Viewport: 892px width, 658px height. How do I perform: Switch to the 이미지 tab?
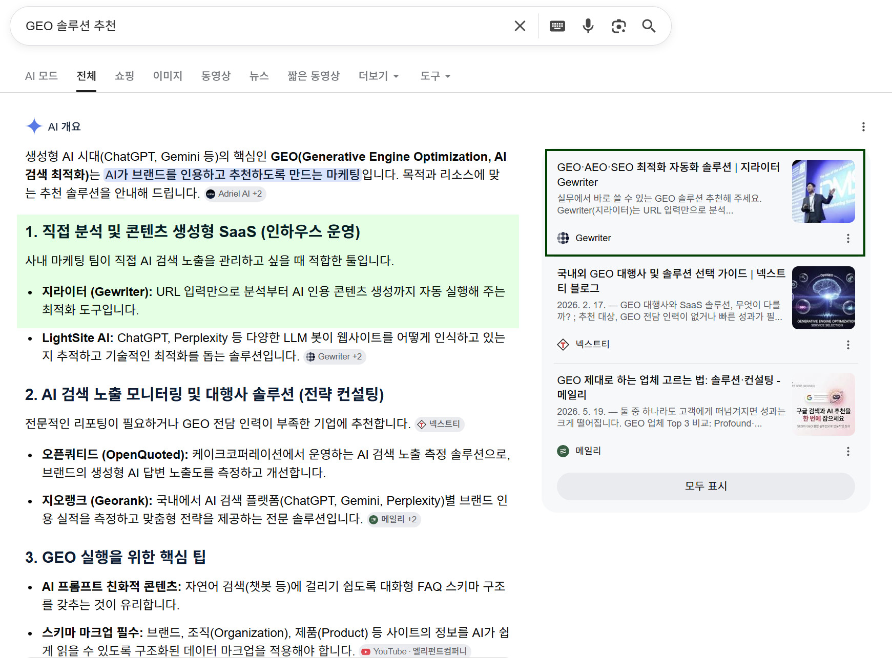point(168,76)
